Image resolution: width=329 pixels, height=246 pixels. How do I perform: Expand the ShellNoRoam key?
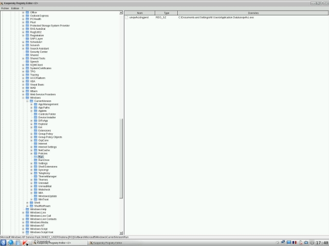coord(27,206)
